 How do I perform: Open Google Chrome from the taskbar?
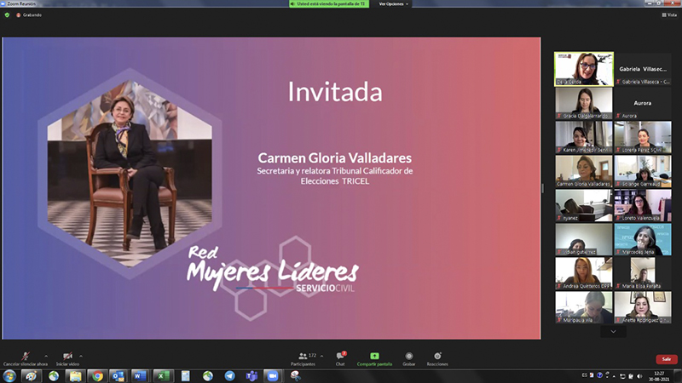coord(97,376)
